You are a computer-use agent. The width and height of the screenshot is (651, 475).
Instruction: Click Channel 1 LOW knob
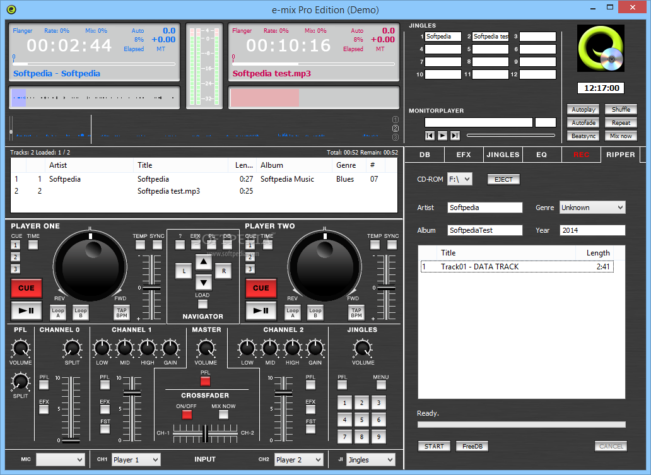(102, 348)
